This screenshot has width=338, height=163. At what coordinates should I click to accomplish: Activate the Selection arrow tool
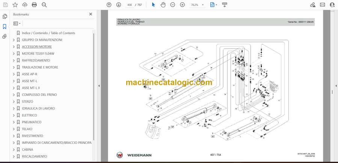click(x=153, y=5)
